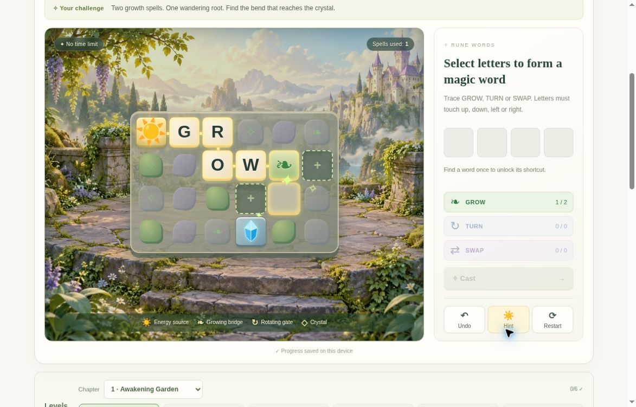Click the 'No time limit' badge
Screen dimensions: 636x407
79,44
